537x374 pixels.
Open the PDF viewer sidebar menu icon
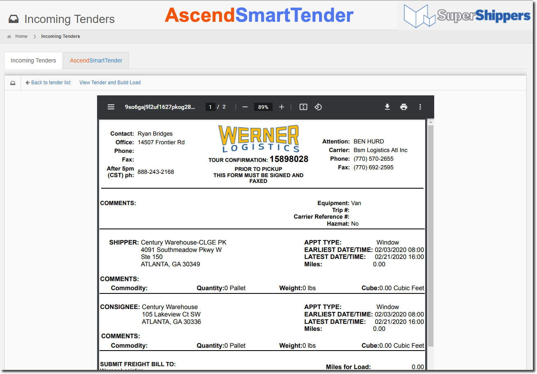pos(111,107)
